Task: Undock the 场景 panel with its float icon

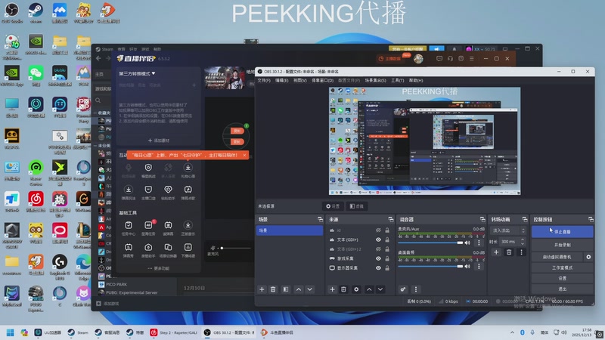Action: pyautogui.click(x=320, y=219)
